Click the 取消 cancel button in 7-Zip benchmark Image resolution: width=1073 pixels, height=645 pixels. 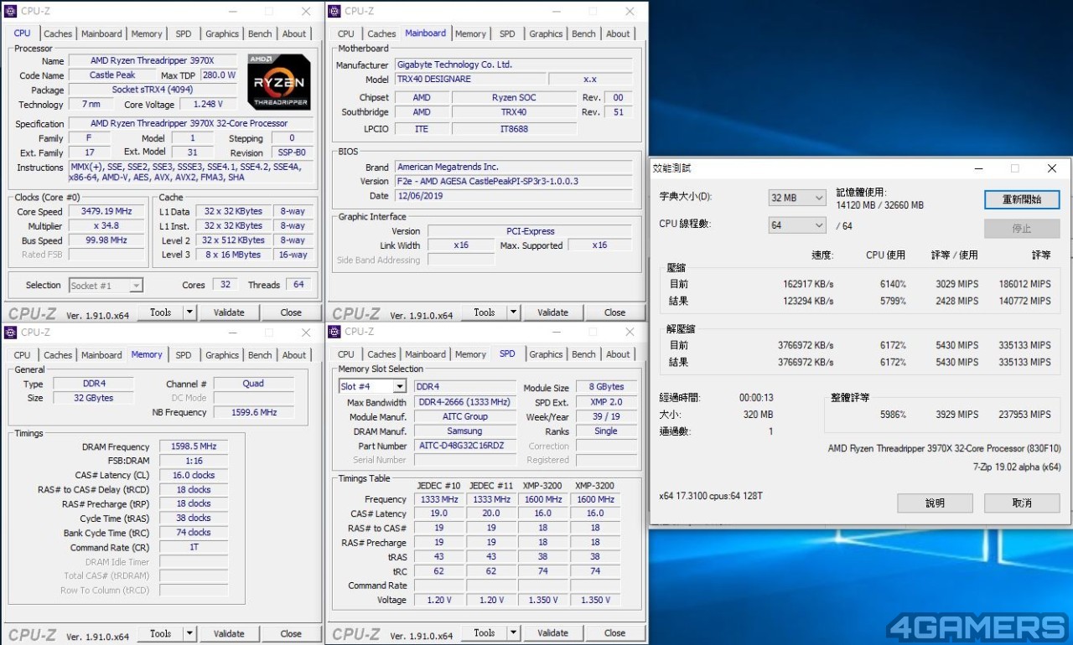(x=1022, y=503)
